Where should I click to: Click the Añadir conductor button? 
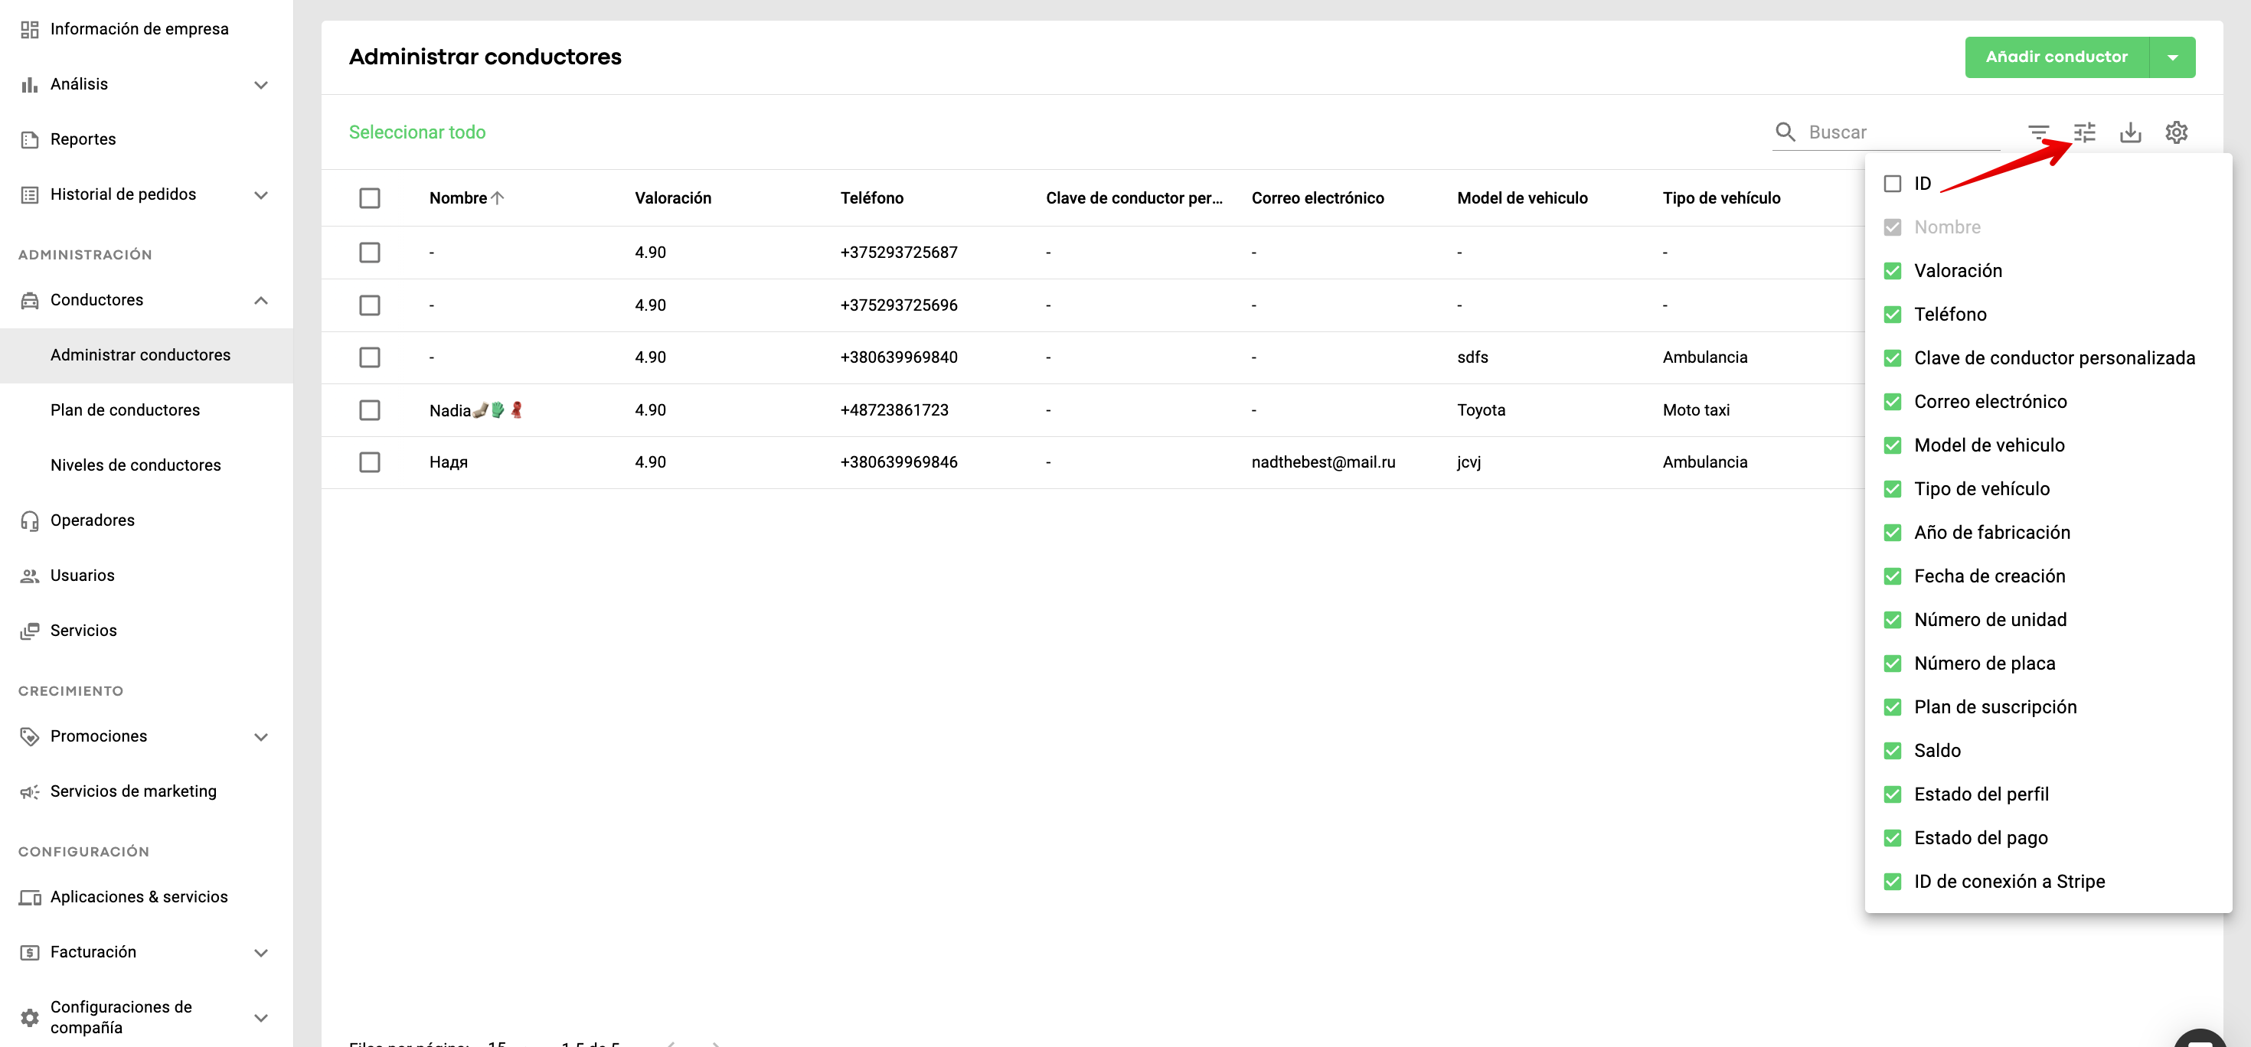point(2056,57)
